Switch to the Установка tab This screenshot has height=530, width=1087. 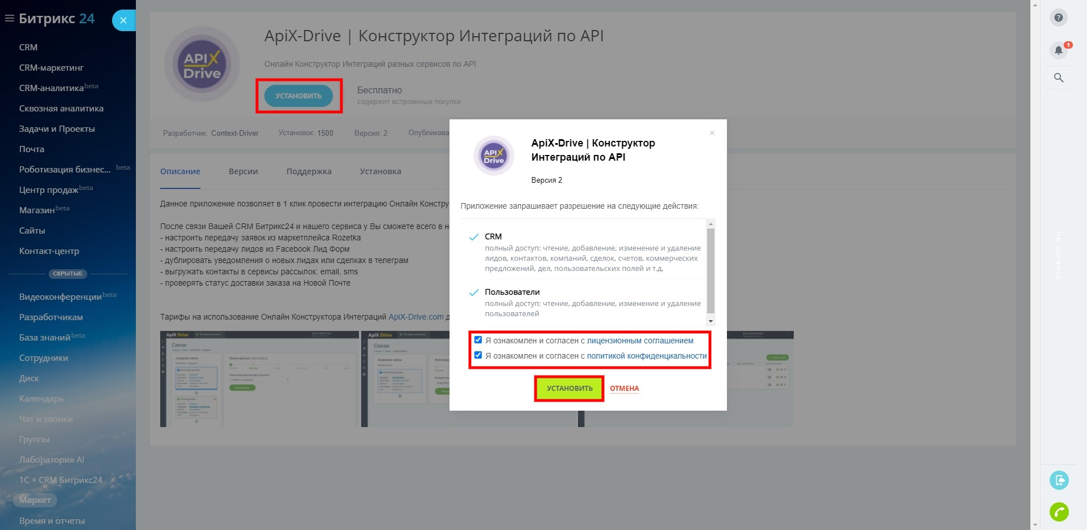(380, 171)
